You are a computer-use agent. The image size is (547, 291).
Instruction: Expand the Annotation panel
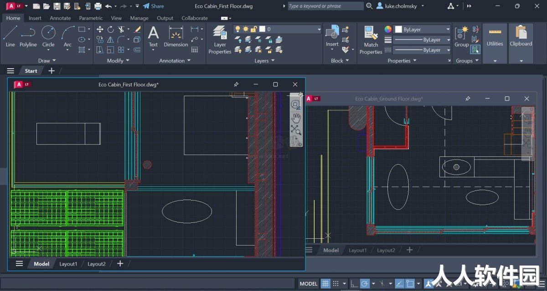(175, 60)
